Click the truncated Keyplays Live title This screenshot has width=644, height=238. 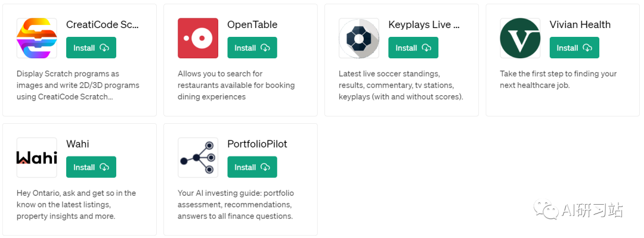[x=424, y=25]
